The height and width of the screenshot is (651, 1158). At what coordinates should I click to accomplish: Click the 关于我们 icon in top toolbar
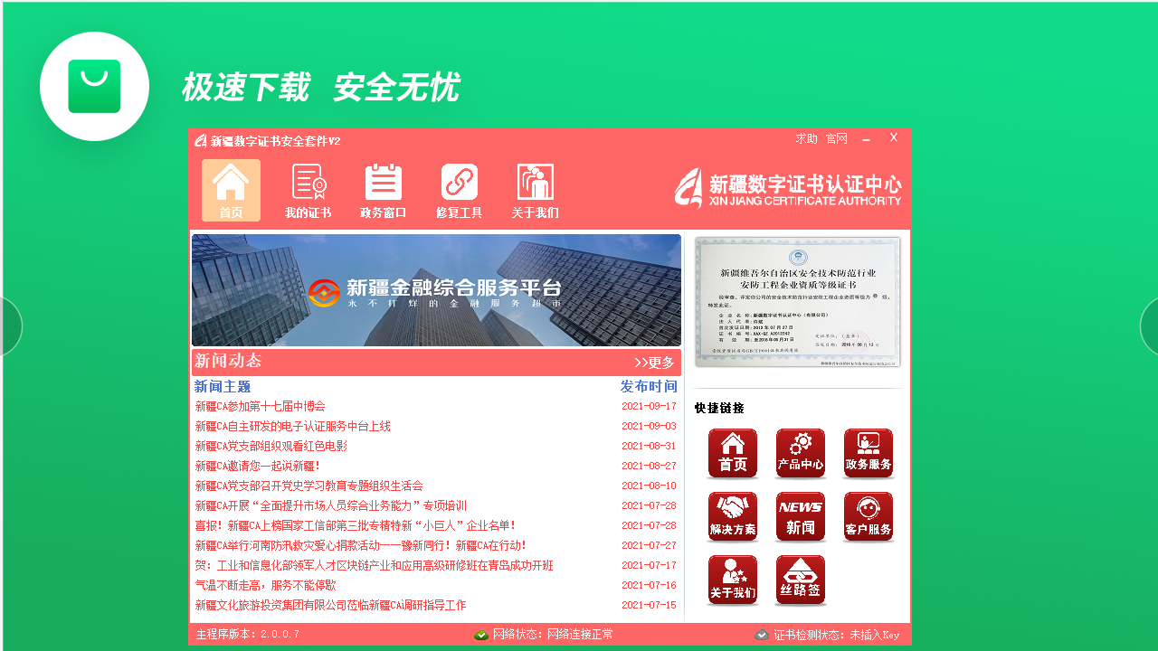click(x=535, y=190)
